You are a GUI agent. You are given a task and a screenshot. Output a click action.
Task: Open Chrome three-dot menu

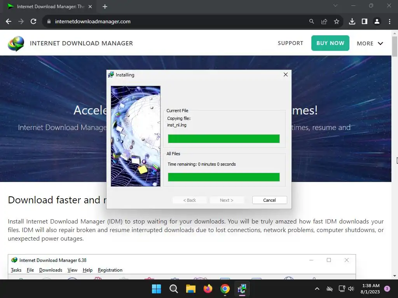[x=389, y=22]
